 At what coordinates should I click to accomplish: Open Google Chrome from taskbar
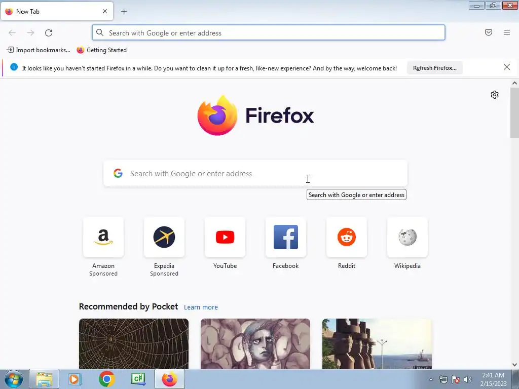pyautogui.click(x=106, y=379)
